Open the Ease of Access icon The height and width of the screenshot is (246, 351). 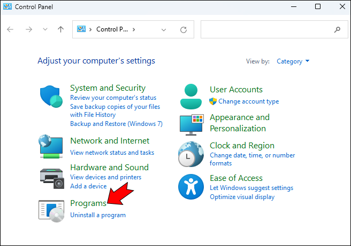pos(191,187)
